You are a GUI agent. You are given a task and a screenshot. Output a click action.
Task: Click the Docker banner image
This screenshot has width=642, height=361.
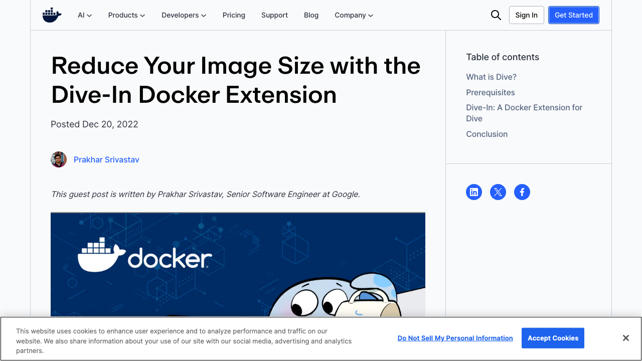coord(238,264)
